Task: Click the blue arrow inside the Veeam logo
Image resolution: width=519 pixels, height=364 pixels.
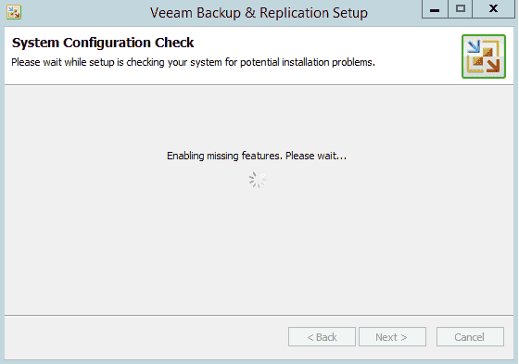Action: [474, 46]
